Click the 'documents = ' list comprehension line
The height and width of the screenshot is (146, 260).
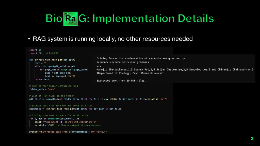coord(76,109)
